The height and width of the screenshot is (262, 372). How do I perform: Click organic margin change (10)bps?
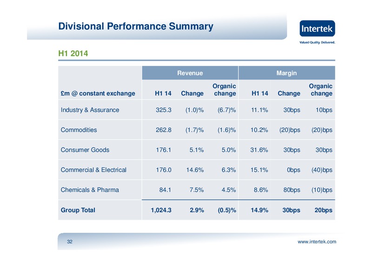[x=322, y=190]
